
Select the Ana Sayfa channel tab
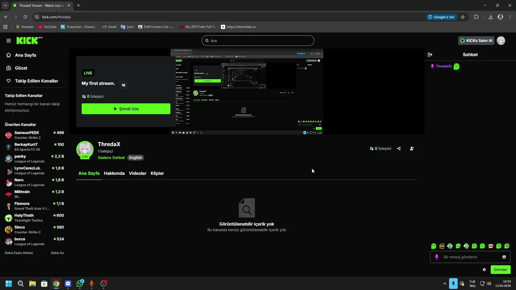pyautogui.click(x=89, y=173)
